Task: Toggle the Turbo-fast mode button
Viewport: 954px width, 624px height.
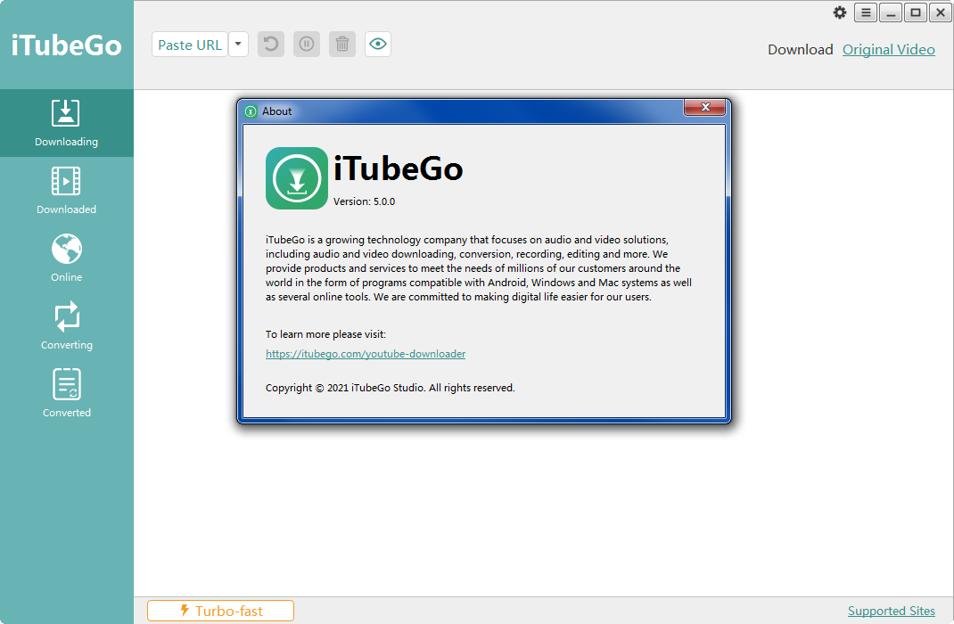Action: pyautogui.click(x=220, y=611)
